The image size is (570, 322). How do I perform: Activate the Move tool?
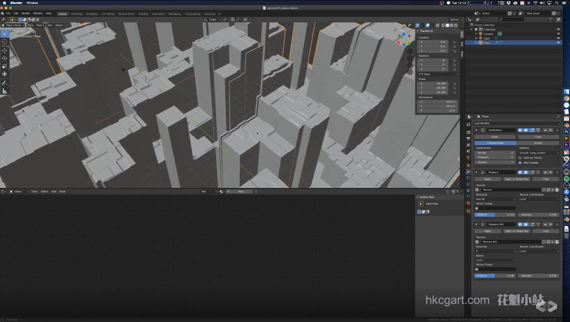pyautogui.click(x=5, y=51)
